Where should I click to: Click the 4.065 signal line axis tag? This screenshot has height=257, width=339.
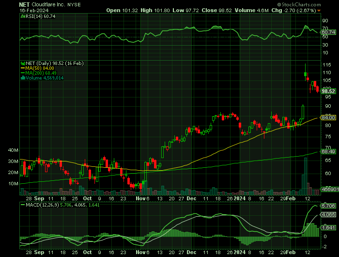(x=328, y=214)
